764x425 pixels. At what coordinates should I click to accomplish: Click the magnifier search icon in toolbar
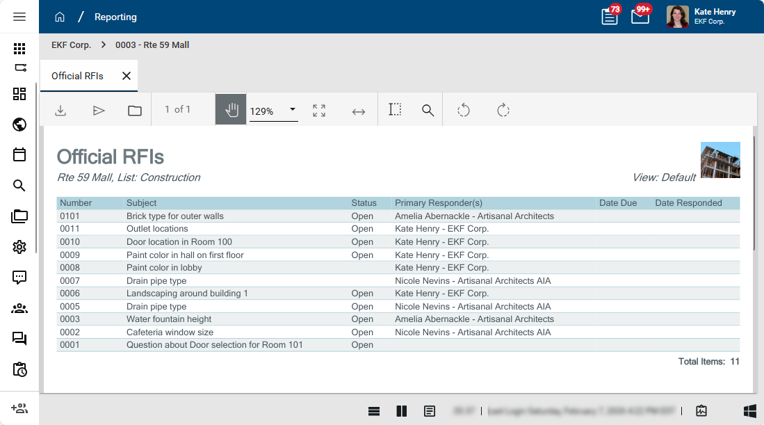pos(428,110)
